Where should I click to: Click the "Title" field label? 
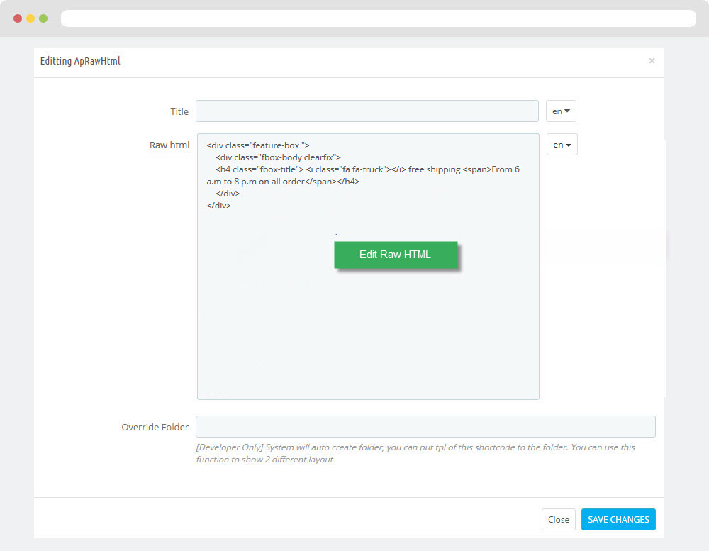[179, 112]
